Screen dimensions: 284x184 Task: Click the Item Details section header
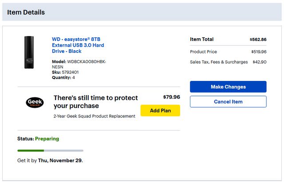coord(26,12)
